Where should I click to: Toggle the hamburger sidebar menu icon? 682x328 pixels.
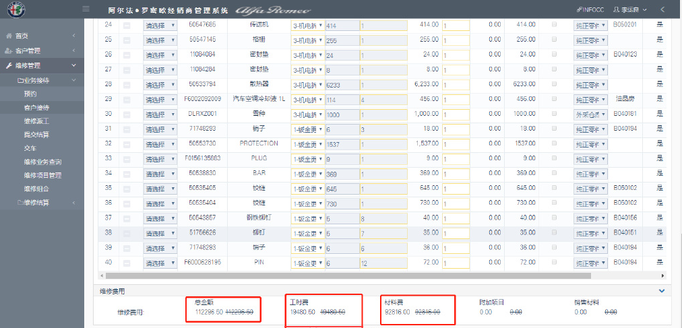click(x=86, y=9)
